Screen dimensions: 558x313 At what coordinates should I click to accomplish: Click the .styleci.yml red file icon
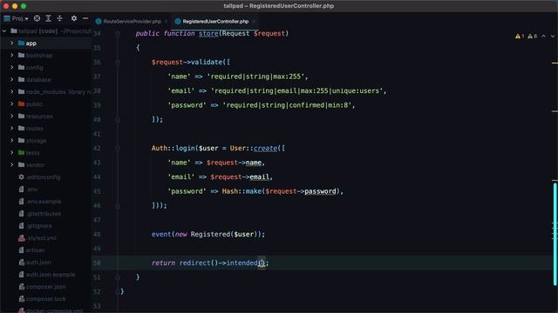click(x=21, y=237)
